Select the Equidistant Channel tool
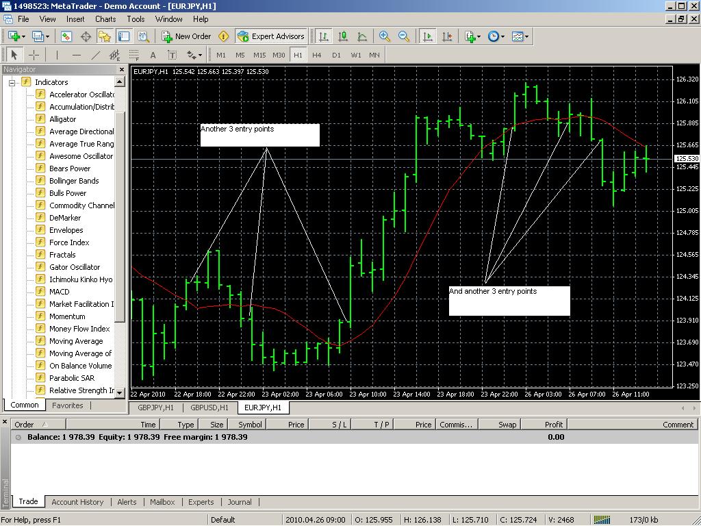The width and height of the screenshot is (701, 526). tap(115, 55)
